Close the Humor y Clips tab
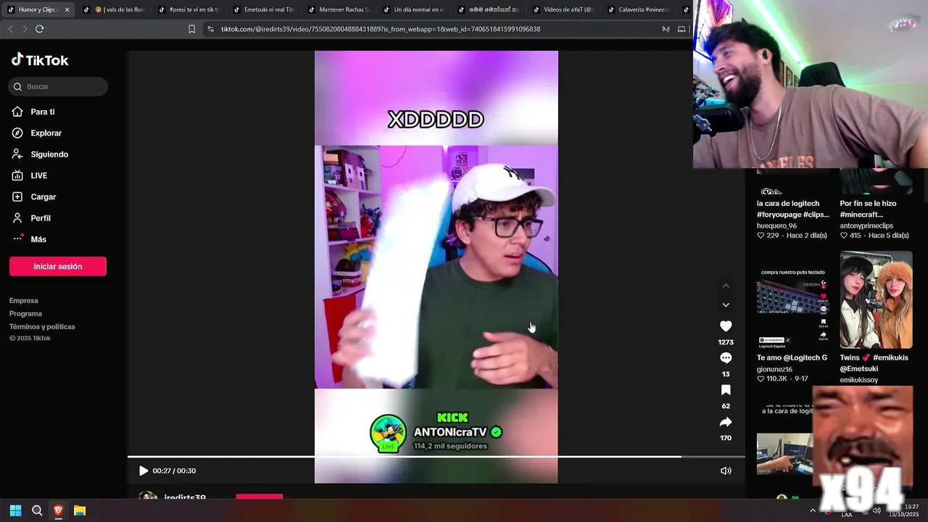Viewport: 928px width, 522px height. pyautogui.click(x=67, y=9)
